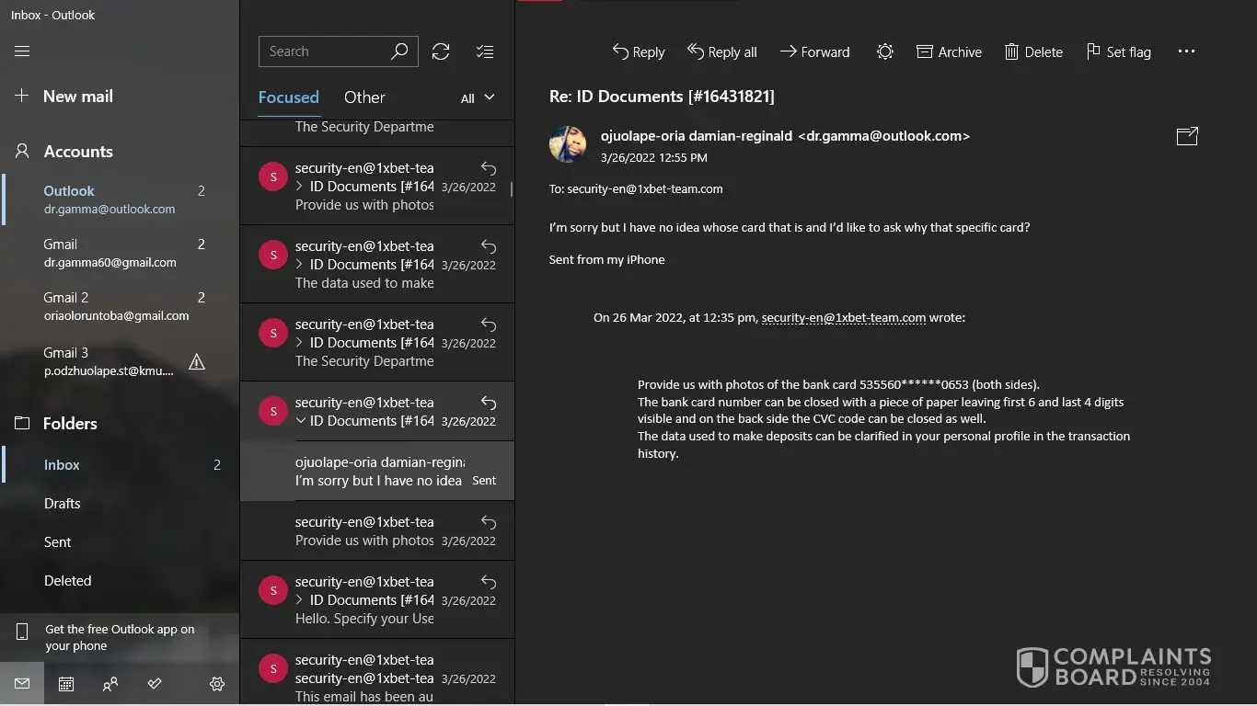Open the Drafts folder
The image size is (1257, 706).
pyautogui.click(x=63, y=504)
